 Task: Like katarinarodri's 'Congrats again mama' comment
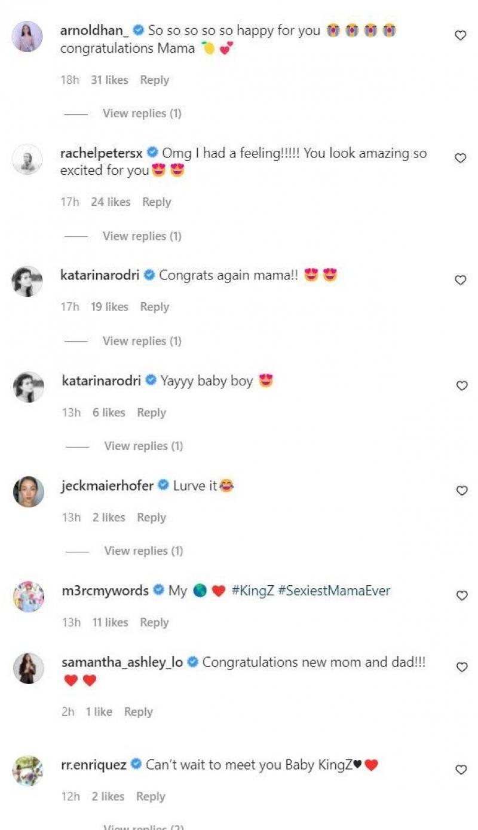[x=460, y=280]
